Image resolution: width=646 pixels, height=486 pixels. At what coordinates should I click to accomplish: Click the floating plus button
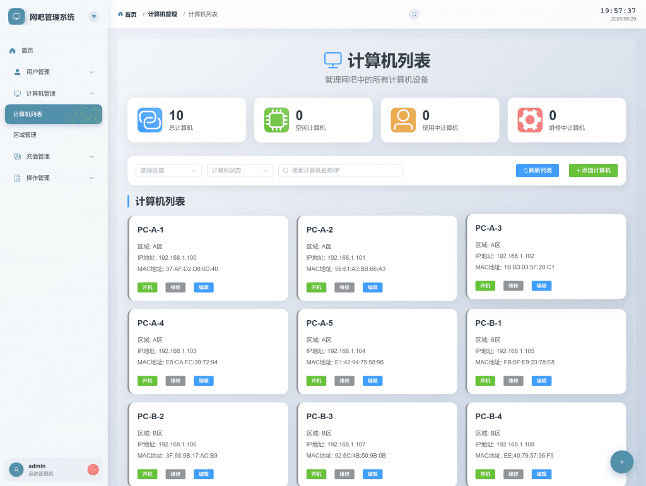pos(621,461)
